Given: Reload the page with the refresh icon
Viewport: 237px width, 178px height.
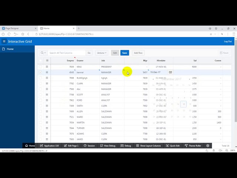Looking at the screenshot, I should (9, 34).
